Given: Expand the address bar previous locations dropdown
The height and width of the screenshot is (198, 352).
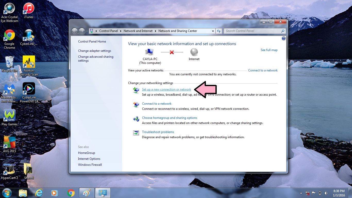Looking at the screenshot, I should tap(213, 31).
